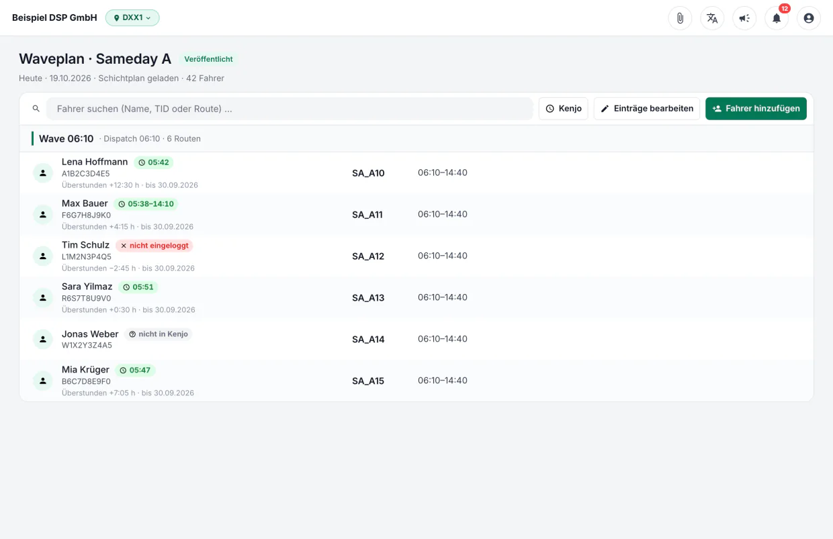Click the Veröffentlicht status badge
This screenshot has height=539, width=833.
[x=208, y=59]
